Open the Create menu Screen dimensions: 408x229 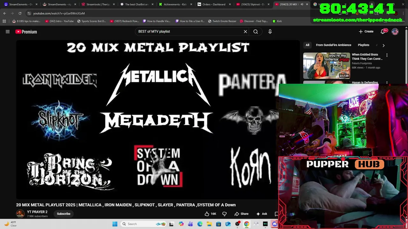(x=366, y=31)
